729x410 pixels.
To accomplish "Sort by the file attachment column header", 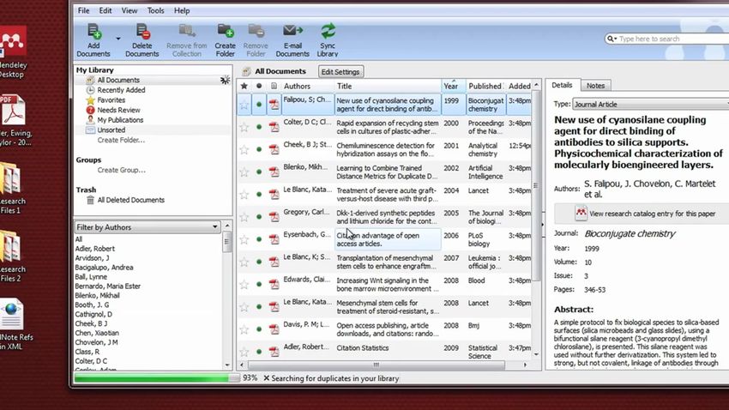I will (274, 86).
